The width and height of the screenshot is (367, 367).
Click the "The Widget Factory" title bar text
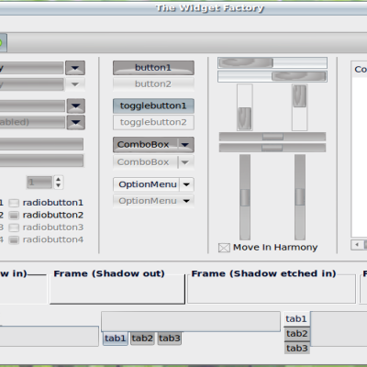pos(210,8)
